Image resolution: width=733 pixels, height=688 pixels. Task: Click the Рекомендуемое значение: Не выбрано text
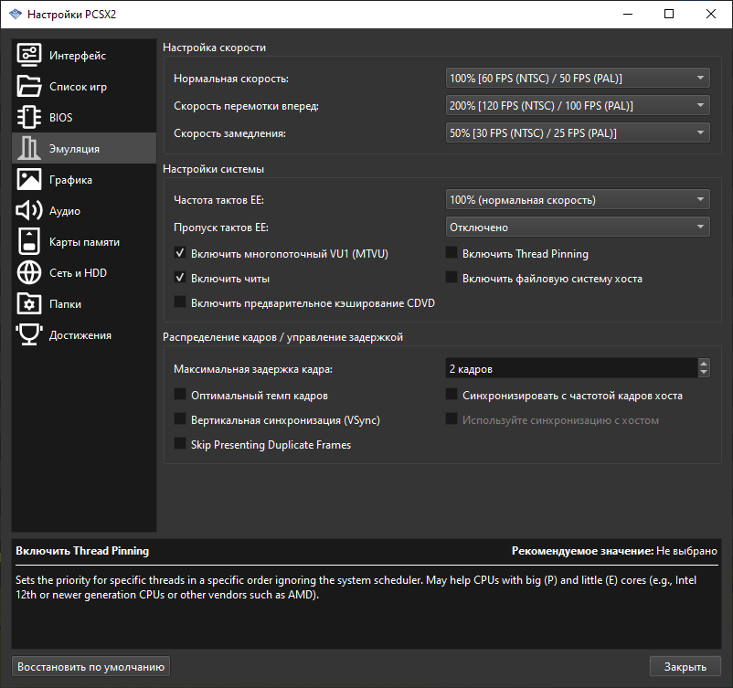(x=614, y=551)
